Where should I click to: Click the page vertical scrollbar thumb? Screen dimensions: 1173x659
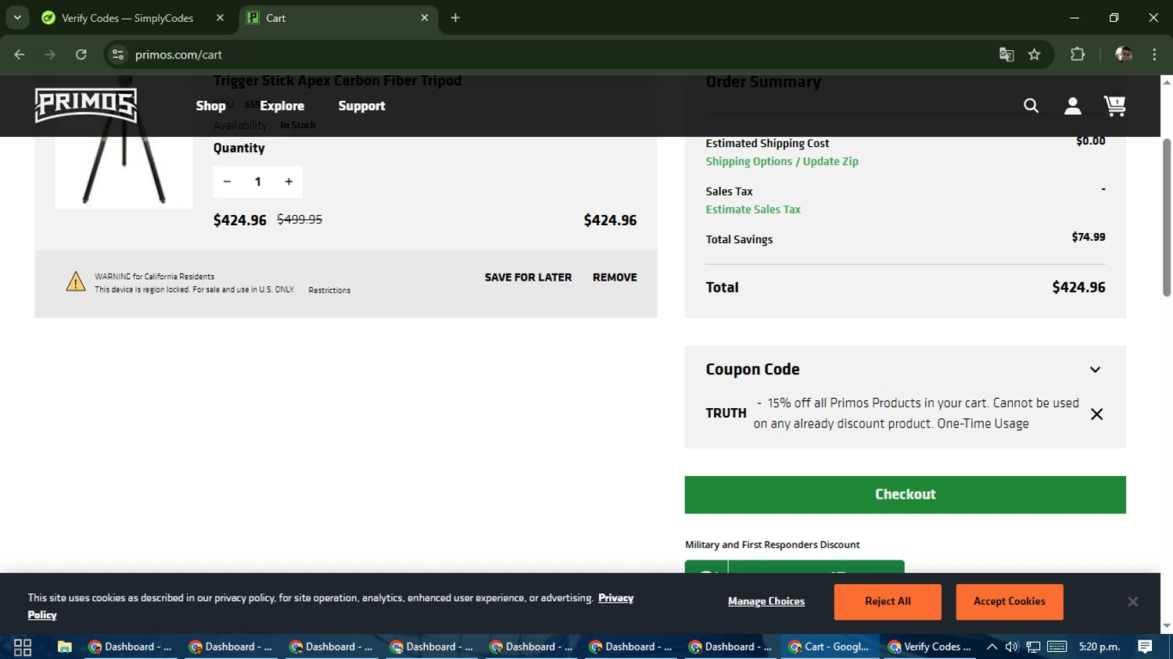point(1166,217)
